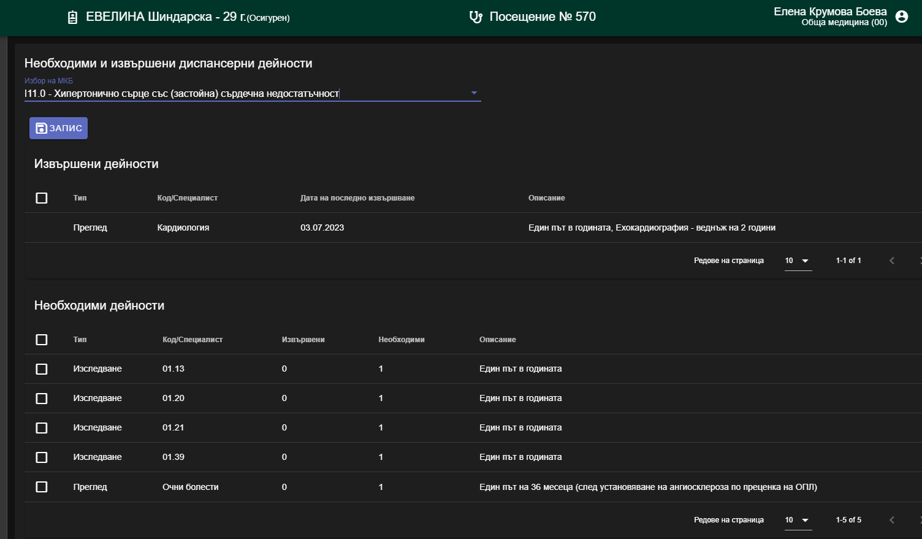922x539 pixels.
Task: Click the 1-5 of 5 pagination label
Action: [x=848, y=520]
